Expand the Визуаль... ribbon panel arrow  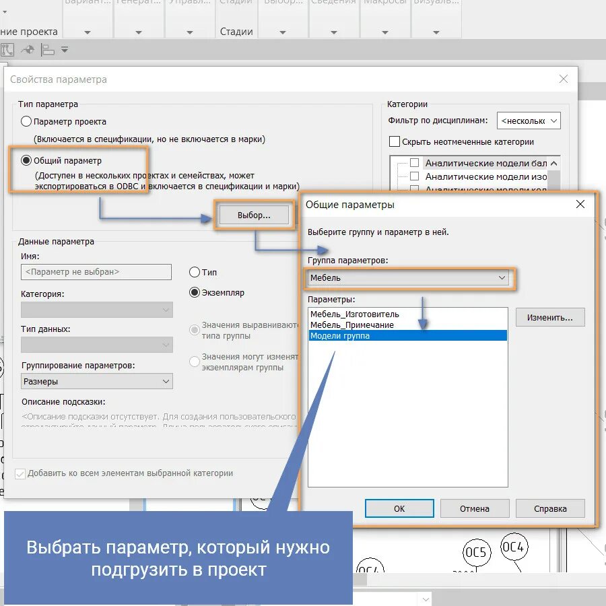click(x=436, y=32)
